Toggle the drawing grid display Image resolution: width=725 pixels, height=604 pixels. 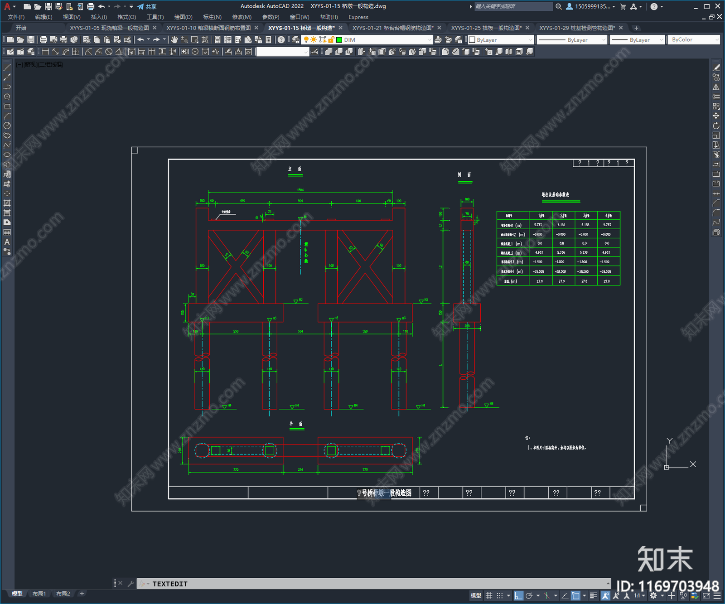(x=489, y=595)
